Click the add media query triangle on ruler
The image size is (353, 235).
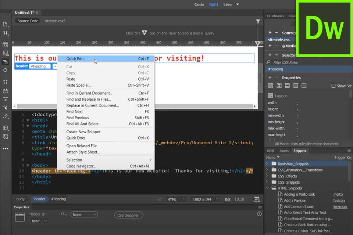(257, 43)
